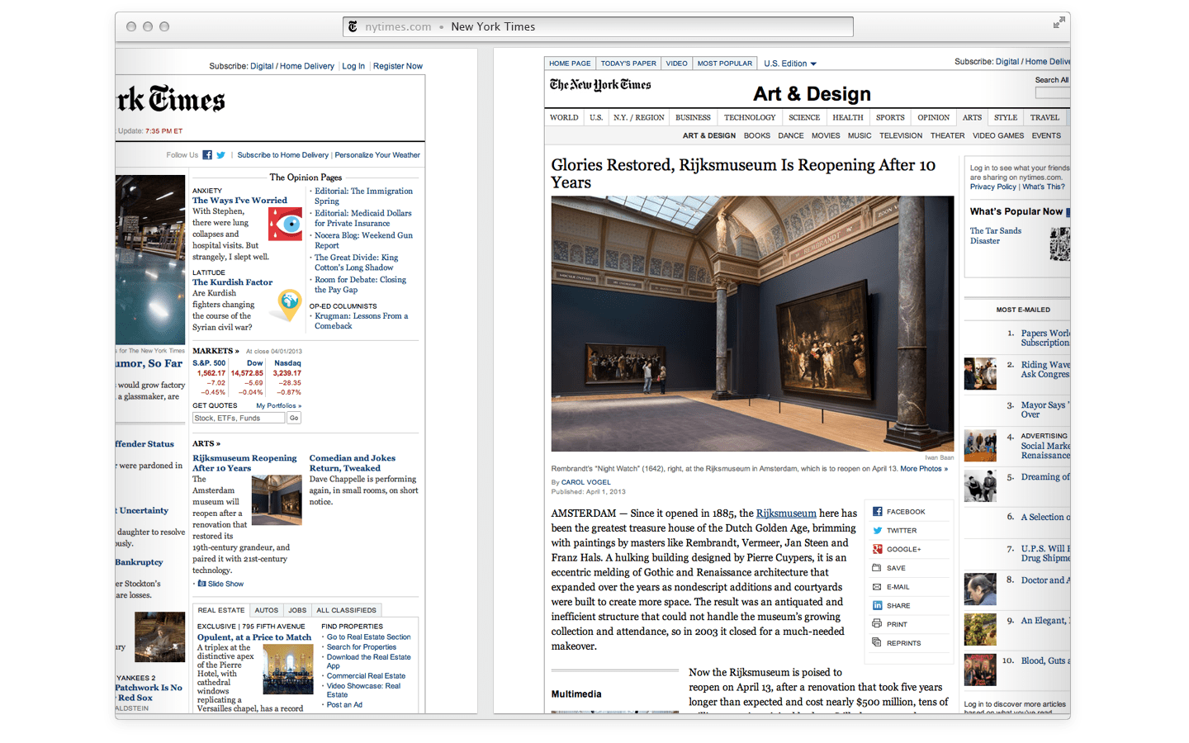This screenshot has width=1189, height=743.
Task: Open My Portfolios link
Action: pyautogui.click(x=278, y=405)
